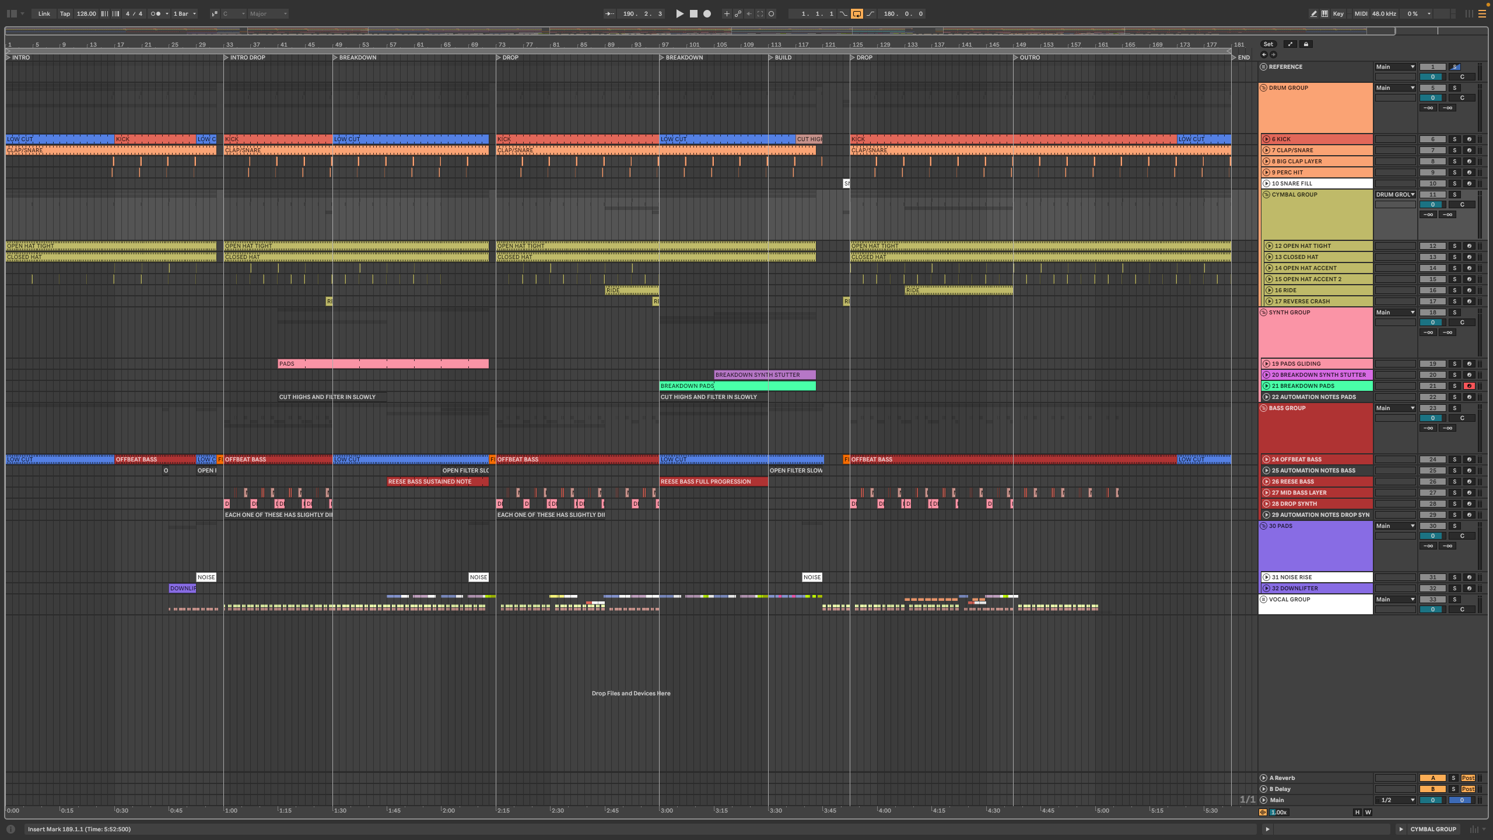Open CYMBAL GROUP output routing dropdown
Screen dimensions: 1493x840
[x=1395, y=194]
